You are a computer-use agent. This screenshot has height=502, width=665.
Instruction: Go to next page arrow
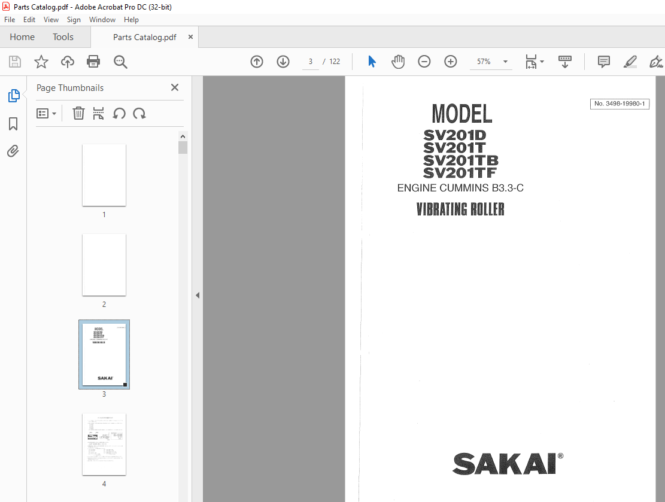(283, 62)
